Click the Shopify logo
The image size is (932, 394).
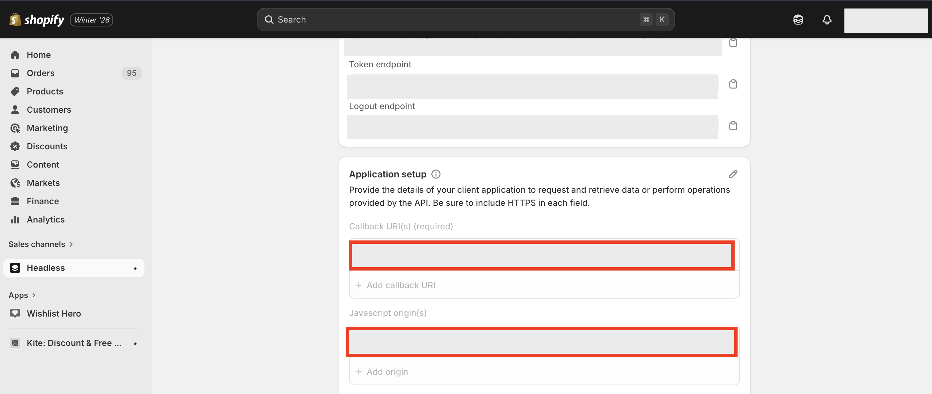[x=37, y=20]
